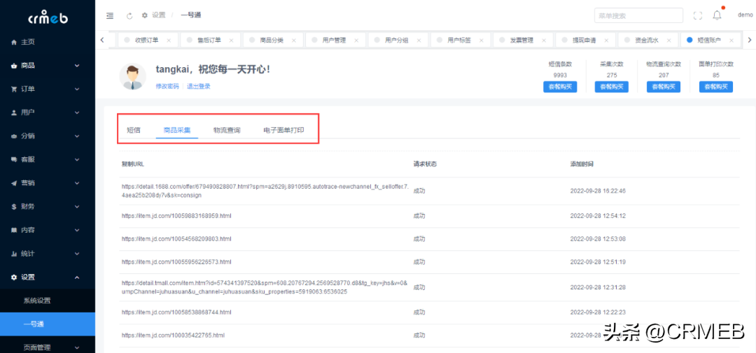This screenshot has height=353, width=756.
Task: Click the detail.1688.com offer URL
Action: click(x=266, y=191)
